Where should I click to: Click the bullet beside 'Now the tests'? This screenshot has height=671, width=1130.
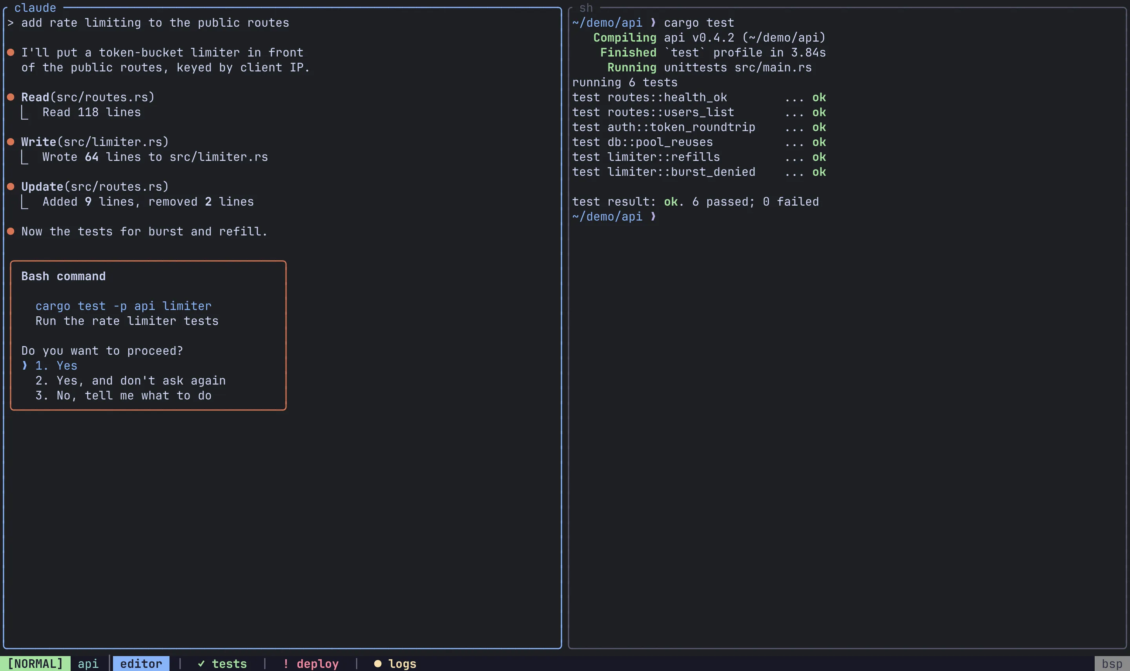(11, 231)
